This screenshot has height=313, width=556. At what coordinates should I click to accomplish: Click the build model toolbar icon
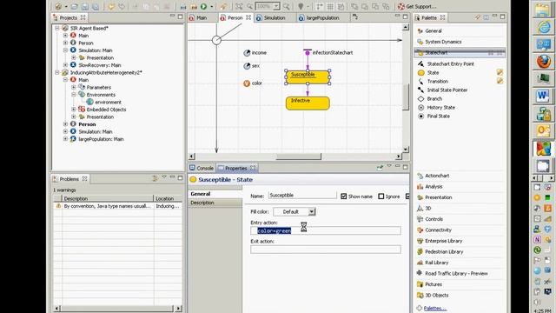click(x=183, y=6)
